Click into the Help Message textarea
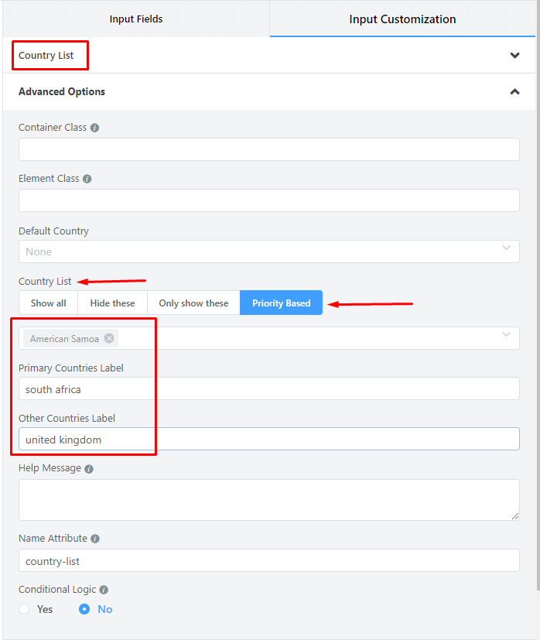Screen dimensions: 540x640 point(268,499)
